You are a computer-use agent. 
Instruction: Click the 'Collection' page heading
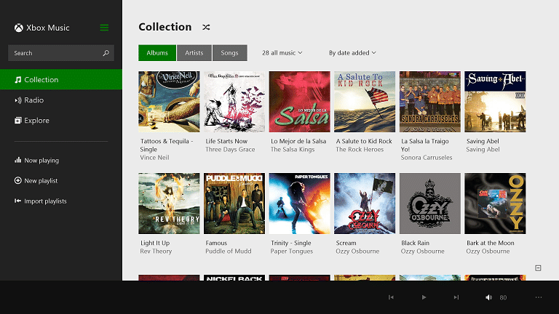[x=165, y=27]
